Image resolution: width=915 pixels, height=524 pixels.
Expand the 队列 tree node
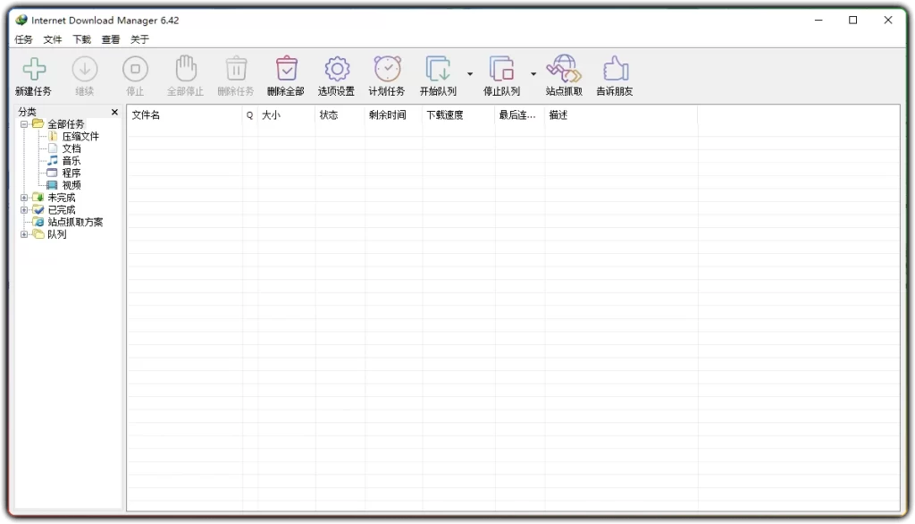[x=24, y=235]
